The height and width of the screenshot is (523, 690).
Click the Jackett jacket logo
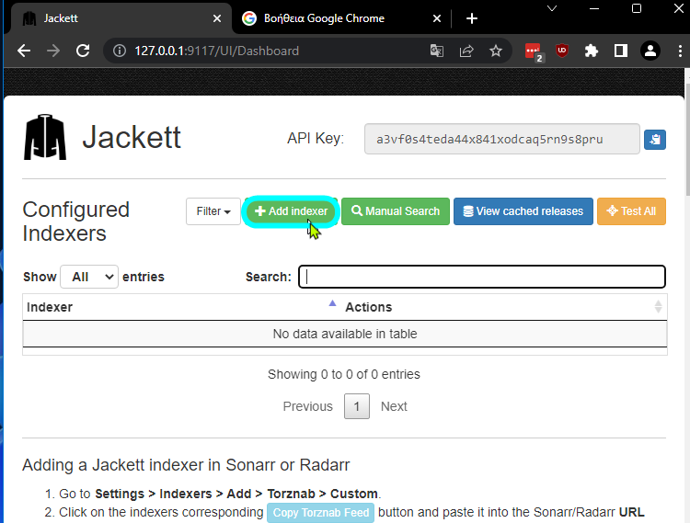click(45, 137)
